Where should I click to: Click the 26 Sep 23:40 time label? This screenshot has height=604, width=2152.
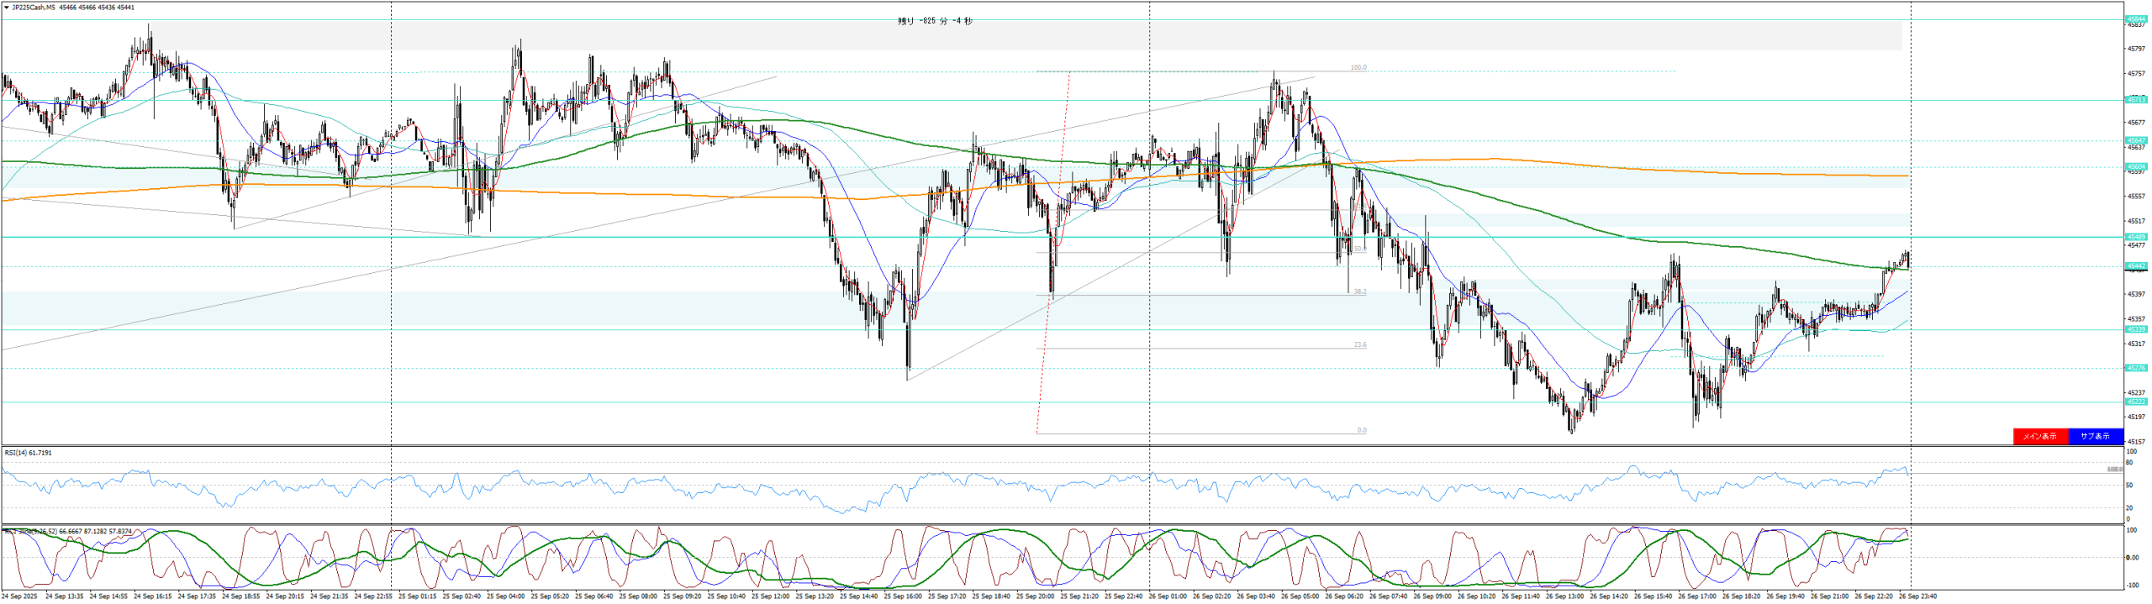click(1918, 596)
